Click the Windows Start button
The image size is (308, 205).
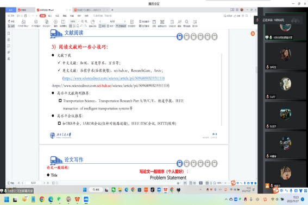(x=7, y=200)
